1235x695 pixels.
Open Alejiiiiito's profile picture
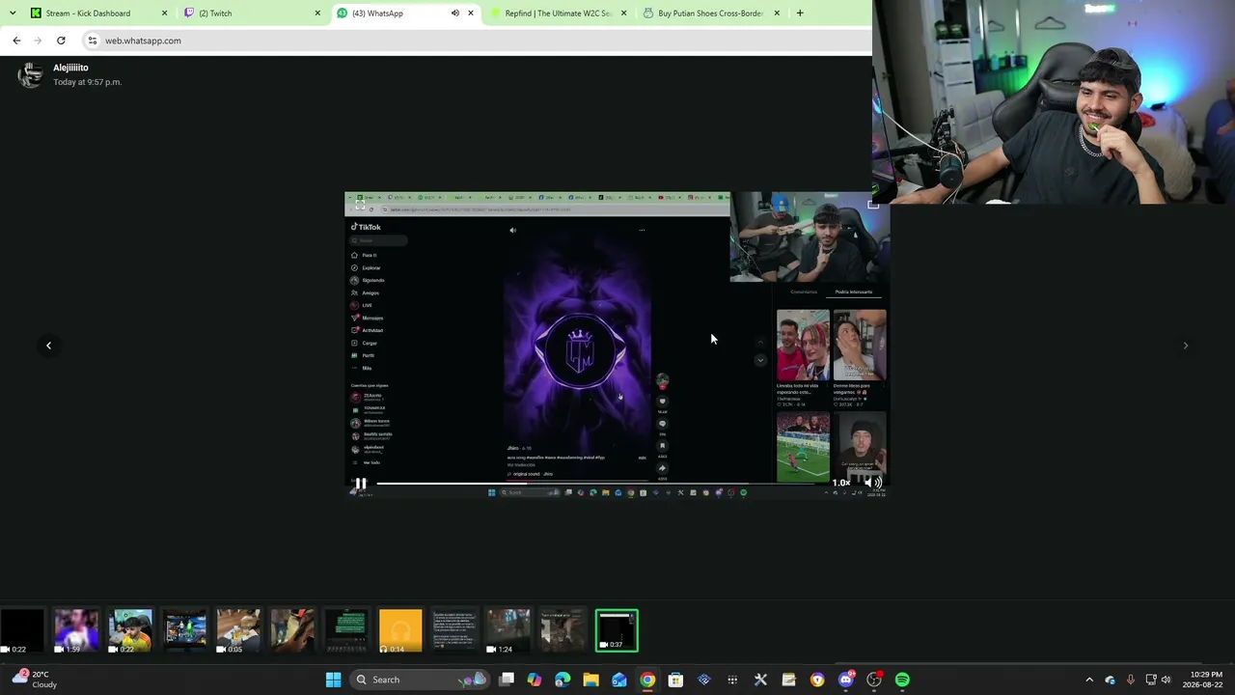click(x=30, y=74)
